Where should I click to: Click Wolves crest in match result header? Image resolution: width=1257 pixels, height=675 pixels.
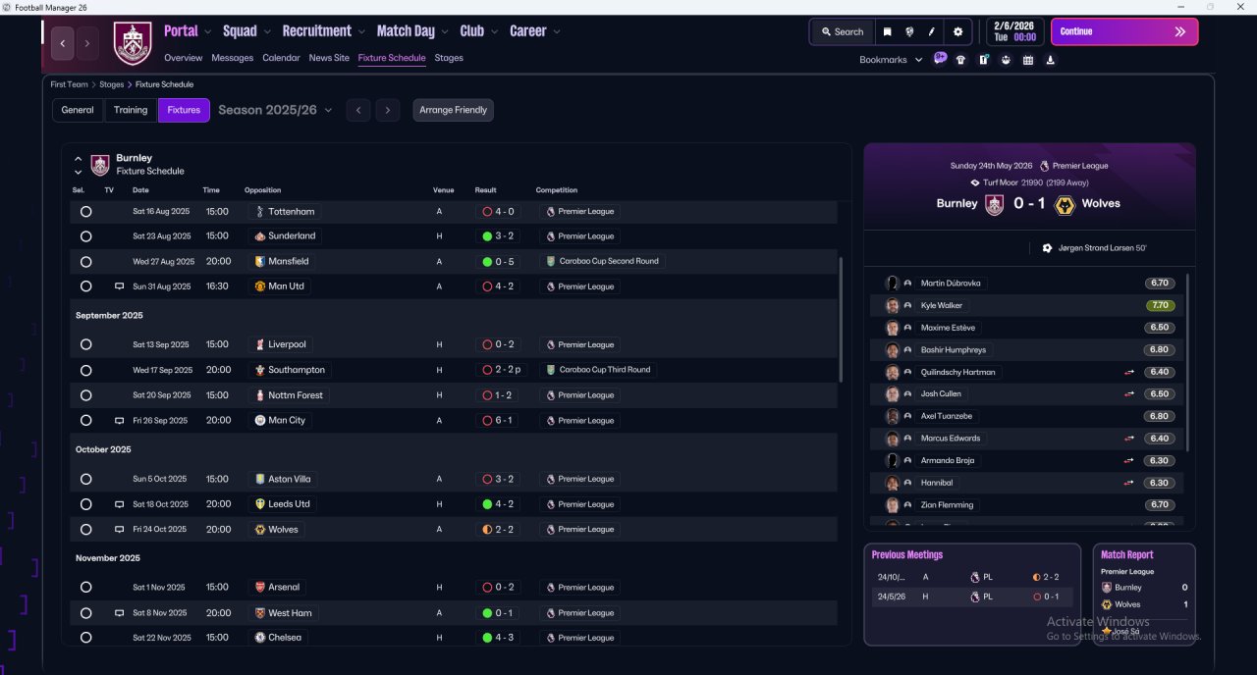click(1064, 204)
